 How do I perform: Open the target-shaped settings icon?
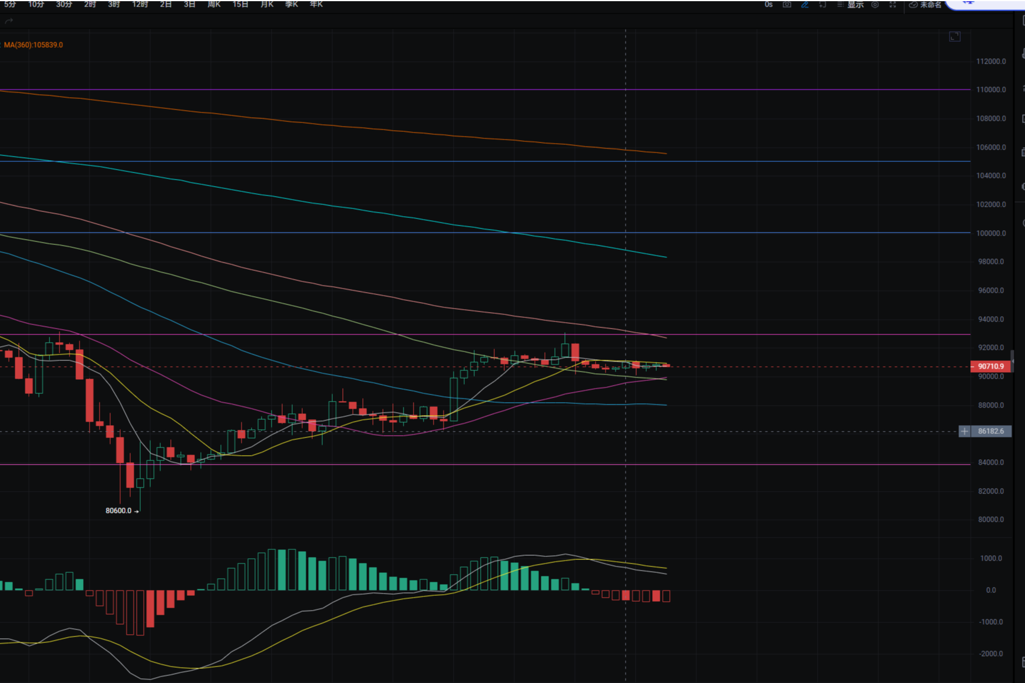pyautogui.click(x=875, y=5)
